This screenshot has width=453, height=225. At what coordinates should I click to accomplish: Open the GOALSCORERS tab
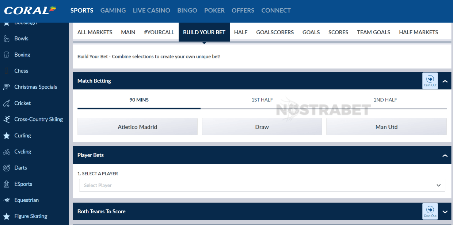[275, 32]
